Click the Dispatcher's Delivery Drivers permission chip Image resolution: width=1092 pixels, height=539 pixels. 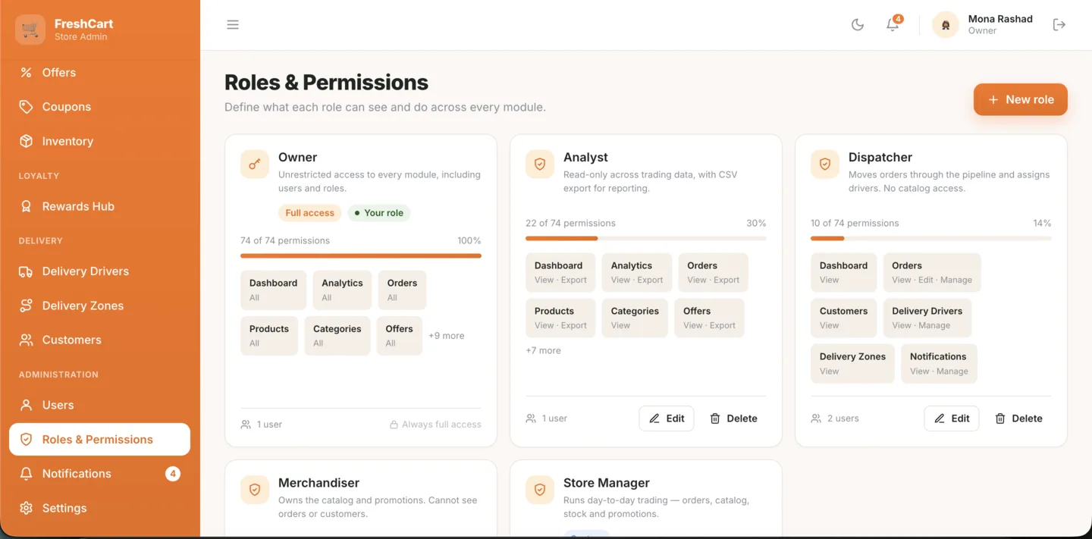(x=927, y=318)
